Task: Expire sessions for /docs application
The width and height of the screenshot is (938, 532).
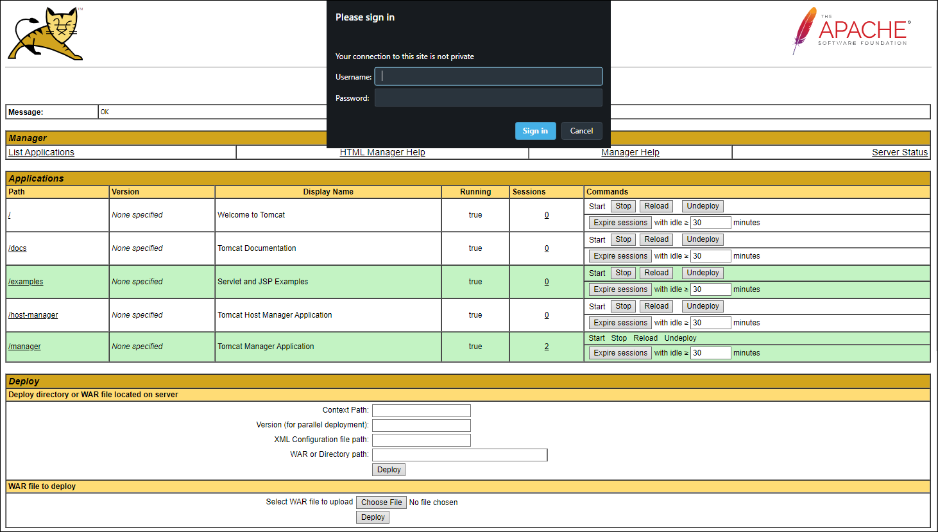Action: [x=620, y=256]
